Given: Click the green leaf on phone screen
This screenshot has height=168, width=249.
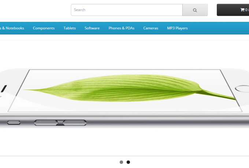Looking at the screenshot, I should coord(129,88).
